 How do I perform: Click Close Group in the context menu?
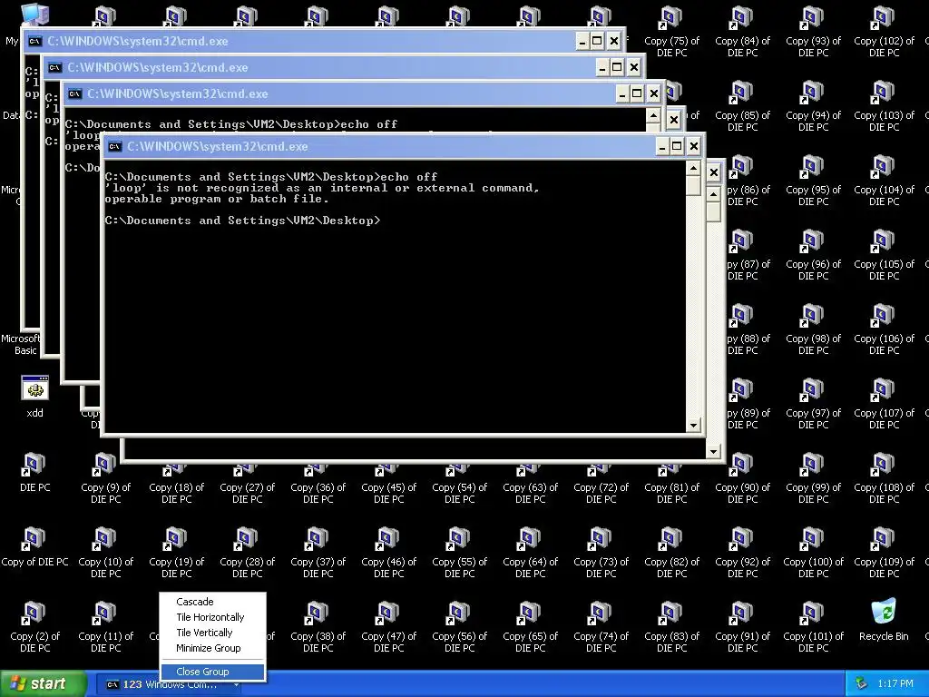(x=212, y=672)
